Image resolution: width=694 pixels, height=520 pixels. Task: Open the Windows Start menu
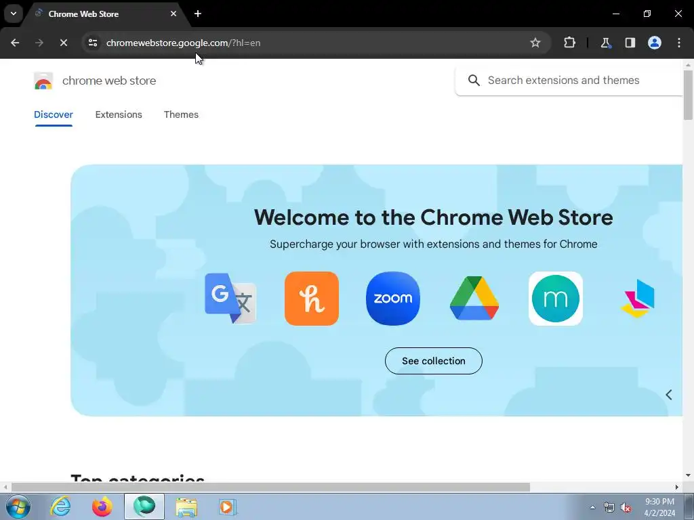coord(18,506)
